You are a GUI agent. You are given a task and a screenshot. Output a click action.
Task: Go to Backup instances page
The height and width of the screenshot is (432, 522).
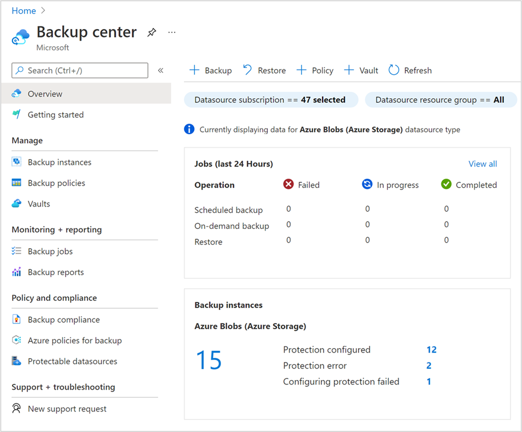pyautogui.click(x=59, y=162)
